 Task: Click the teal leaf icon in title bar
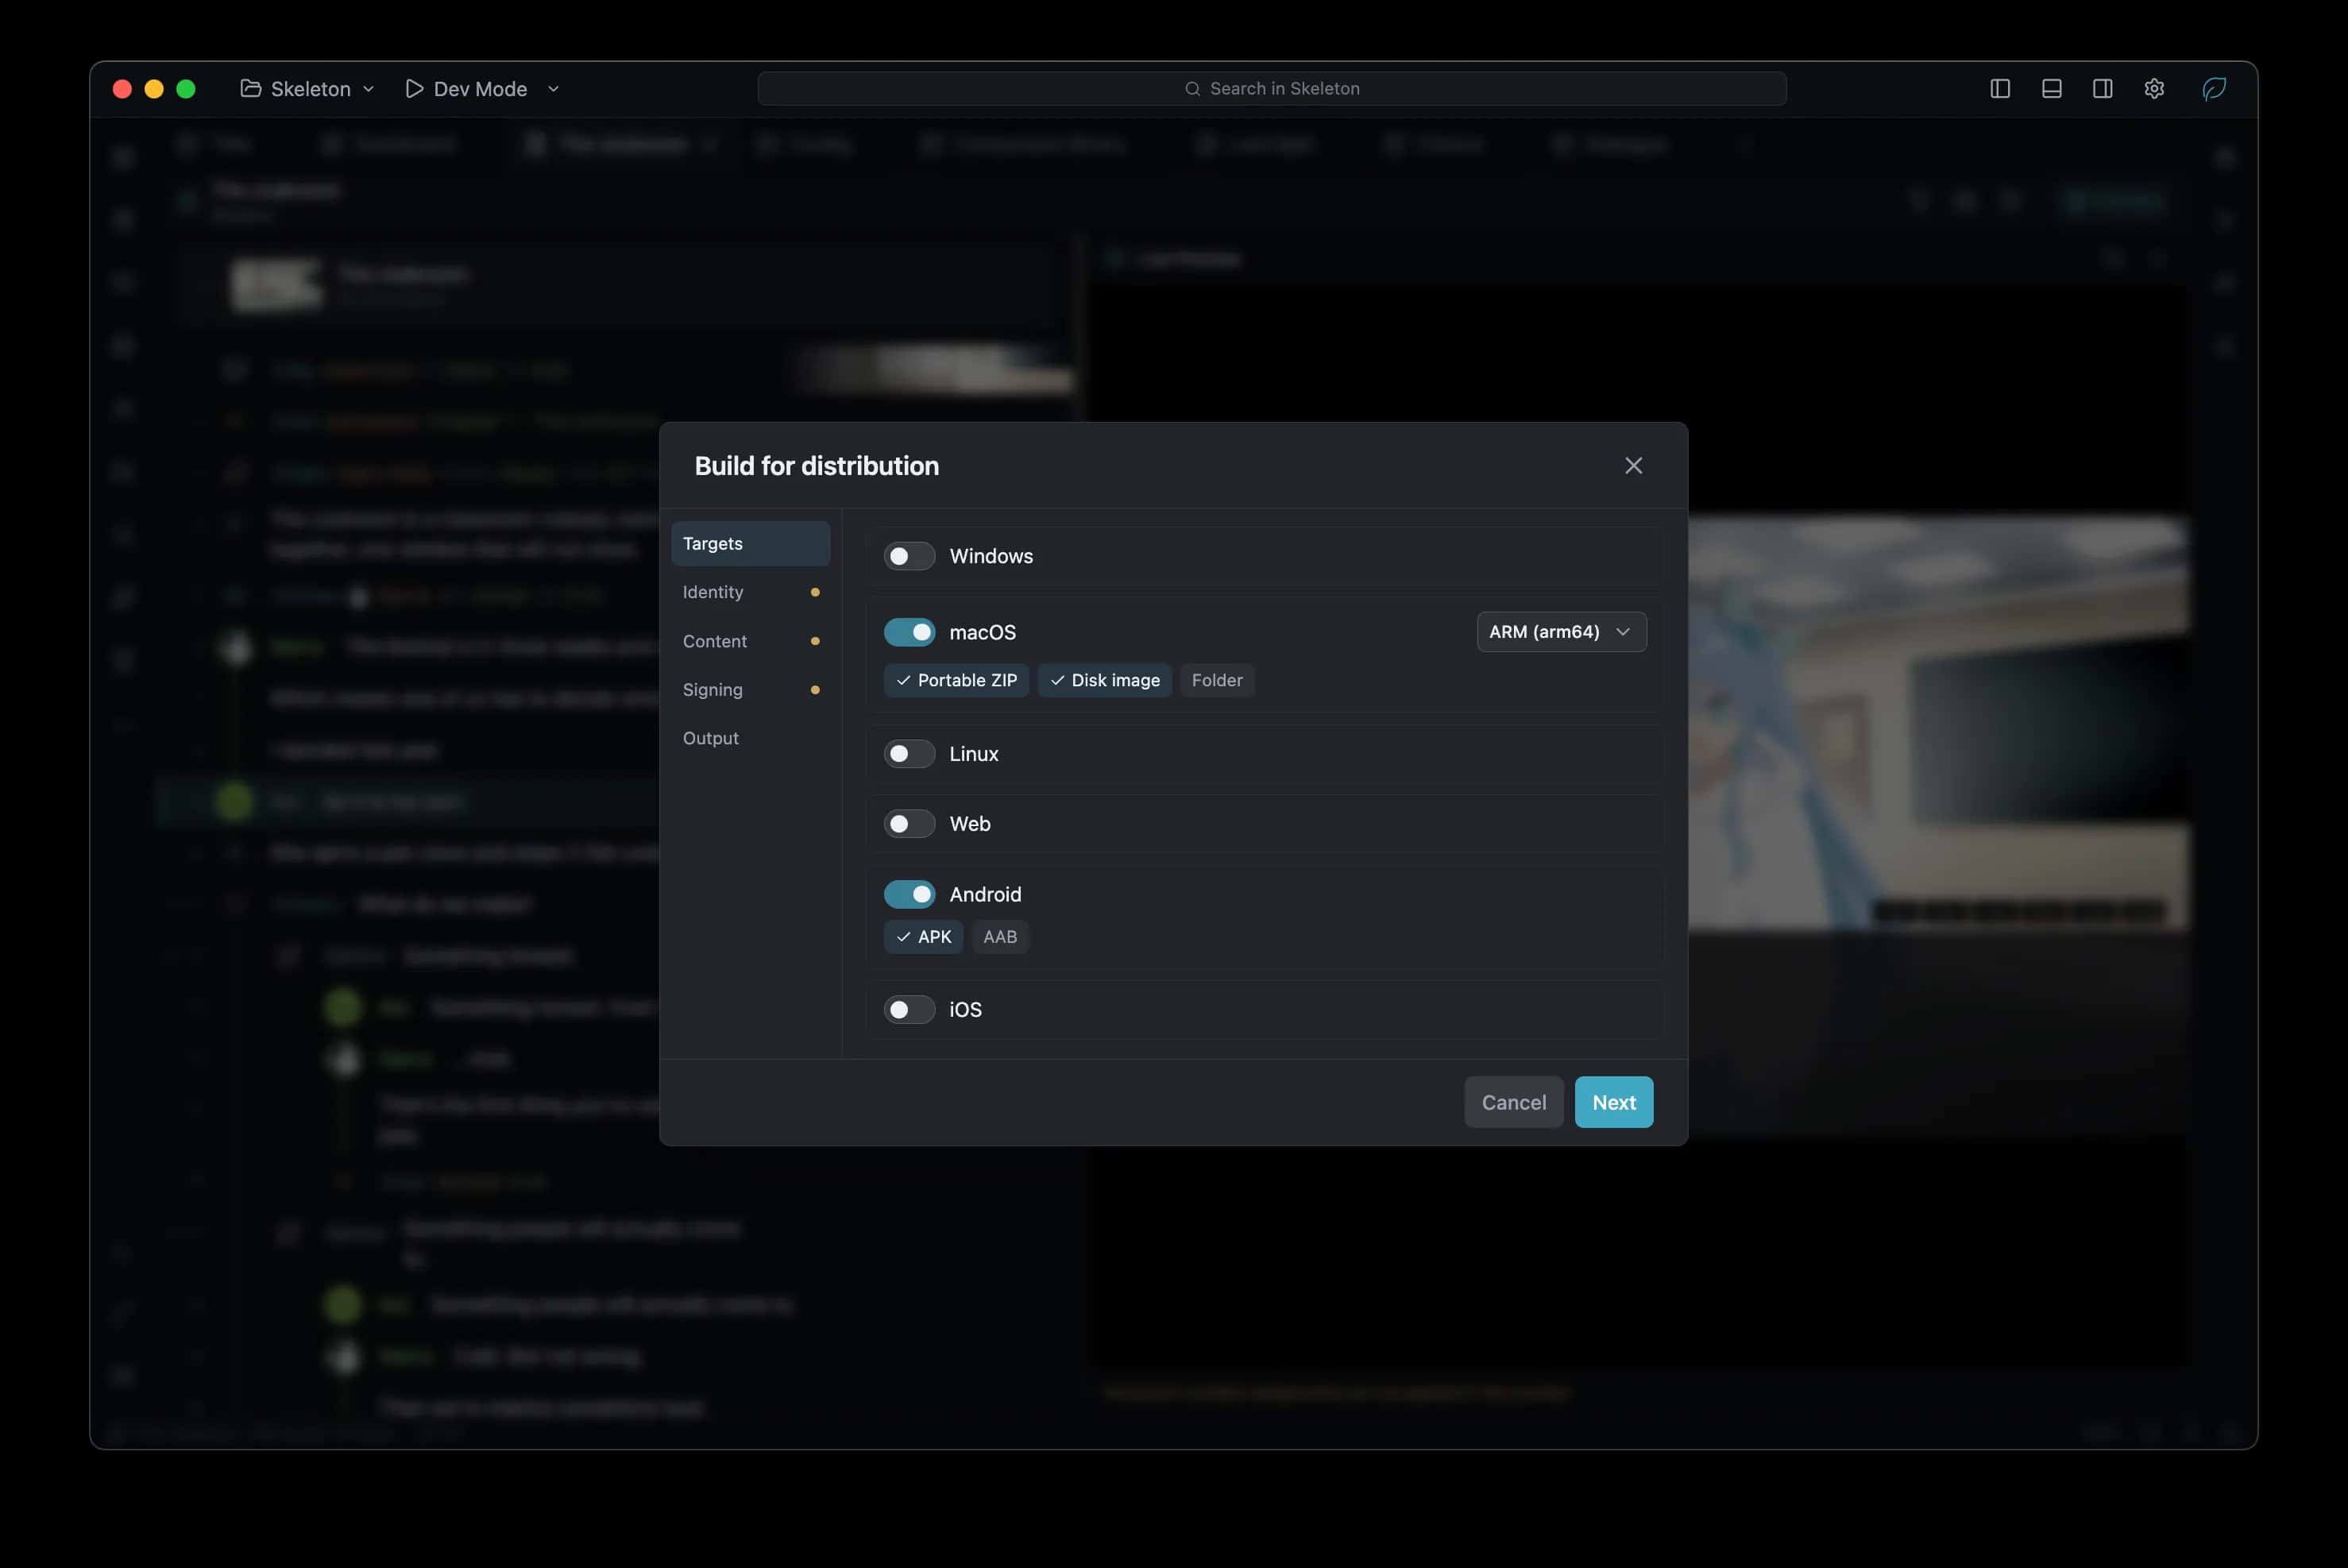click(2214, 89)
